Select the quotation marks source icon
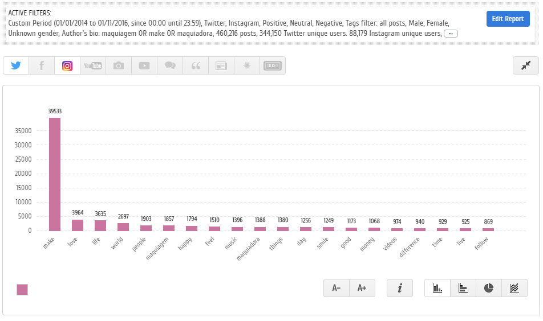543x321 pixels. (196, 65)
